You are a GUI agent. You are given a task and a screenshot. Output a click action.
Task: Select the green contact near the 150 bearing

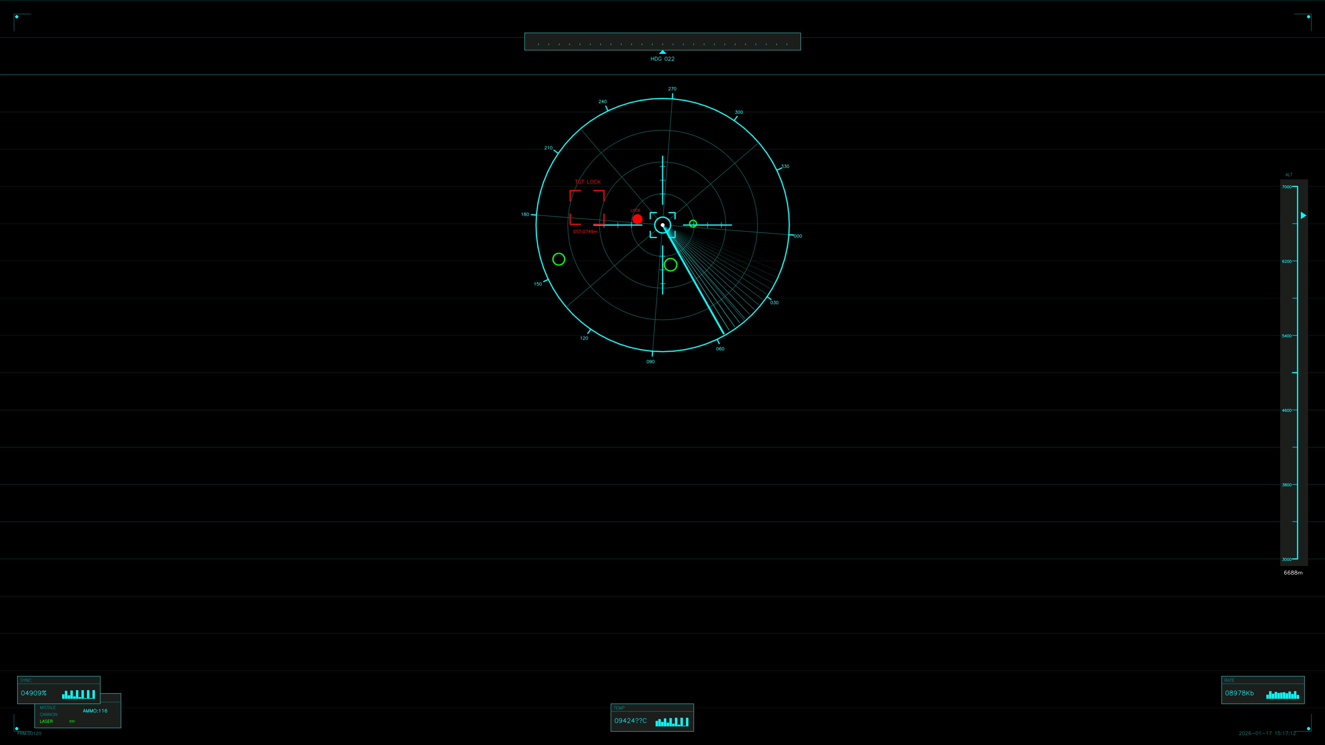point(560,259)
